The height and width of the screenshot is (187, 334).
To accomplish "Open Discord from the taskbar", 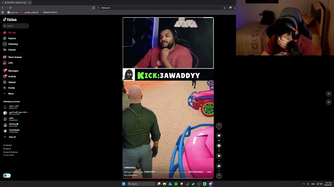I will tap(210, 184).
